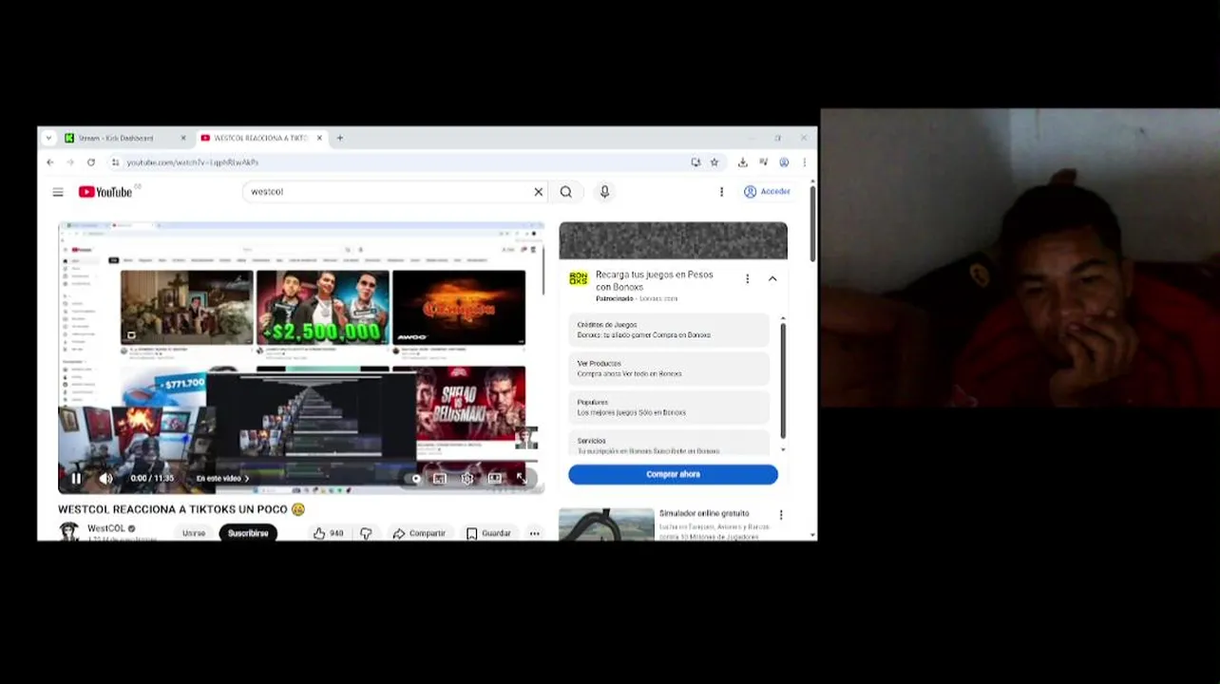Collapse the Bonoxs ad panel chevron

[x=772, y=278]
